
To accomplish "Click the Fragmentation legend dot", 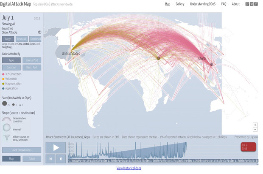I will pos(3,84).
